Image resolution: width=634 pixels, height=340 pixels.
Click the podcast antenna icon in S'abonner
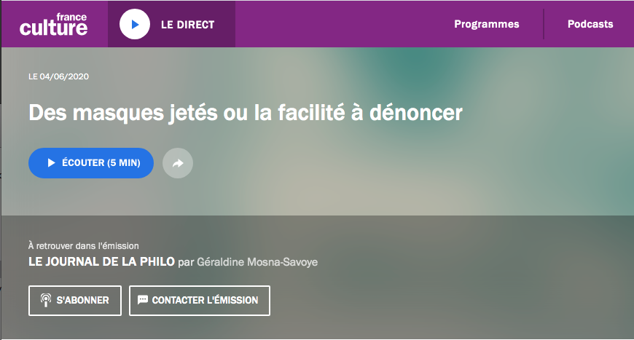tap(45, 300)
